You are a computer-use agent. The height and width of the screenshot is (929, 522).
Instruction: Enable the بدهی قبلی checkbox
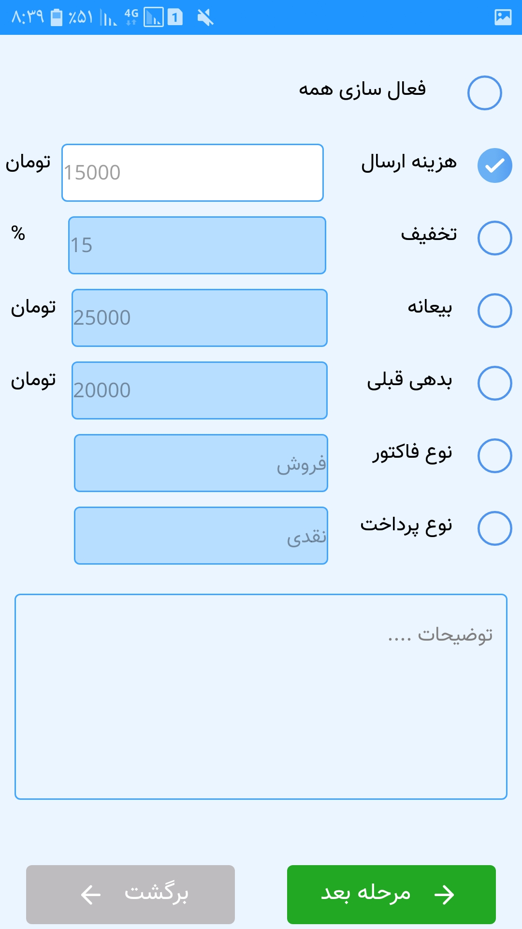coord(494,383)
